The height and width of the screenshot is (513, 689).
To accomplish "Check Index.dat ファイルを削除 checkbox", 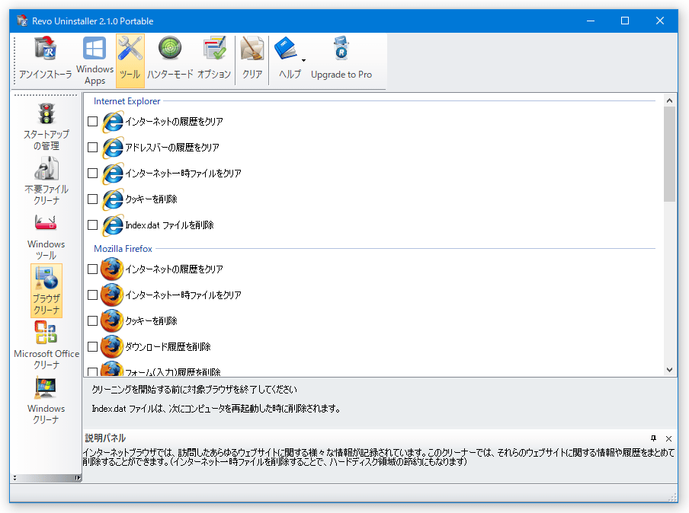I will coord(92,225).
